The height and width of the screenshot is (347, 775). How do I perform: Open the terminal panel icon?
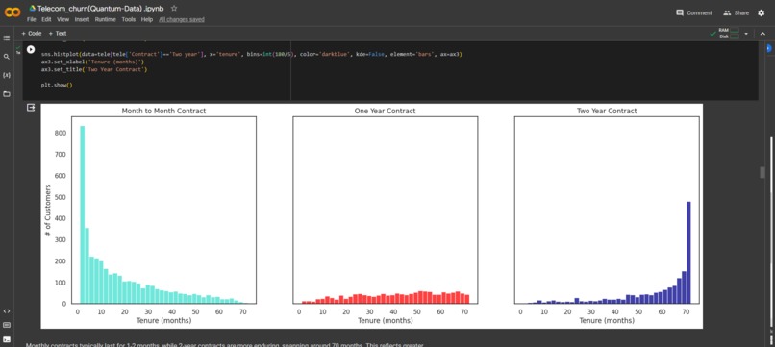click(7, 339)
